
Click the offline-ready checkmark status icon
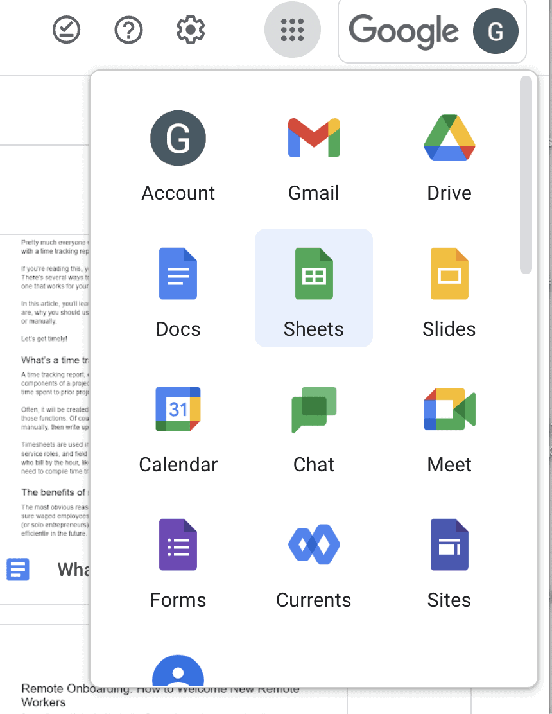(67, 30)
